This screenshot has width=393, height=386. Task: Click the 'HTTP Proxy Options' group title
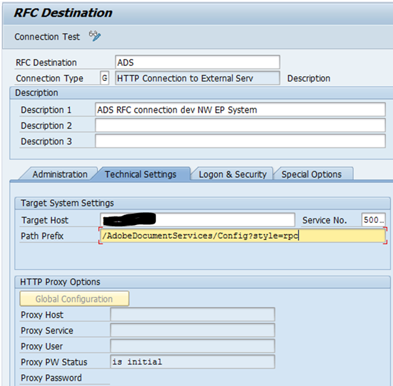[x=60, y=282]
